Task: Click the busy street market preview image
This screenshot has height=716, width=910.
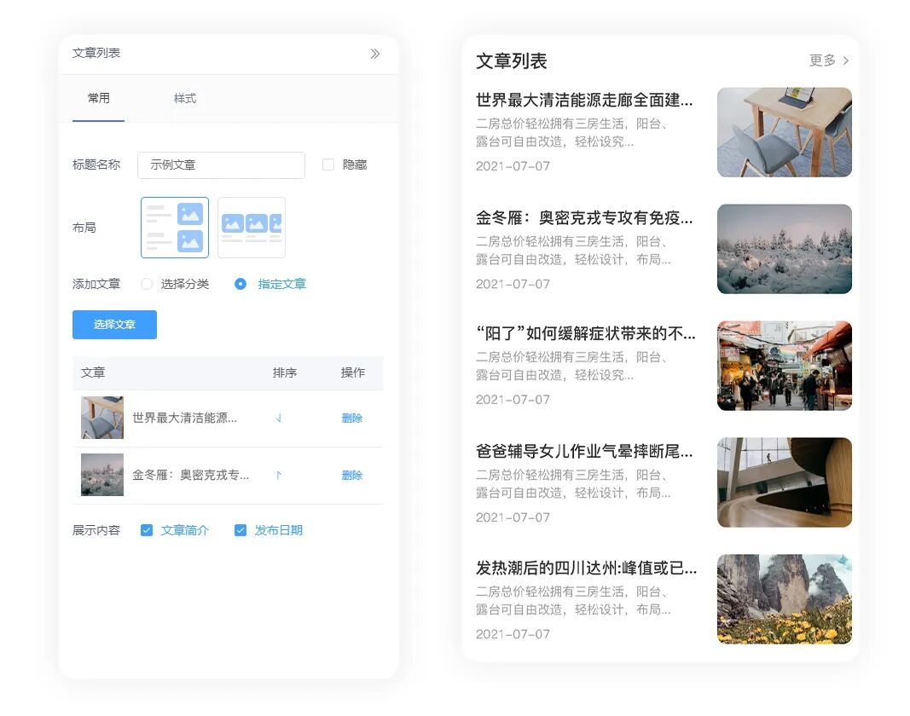Action: 785,366
